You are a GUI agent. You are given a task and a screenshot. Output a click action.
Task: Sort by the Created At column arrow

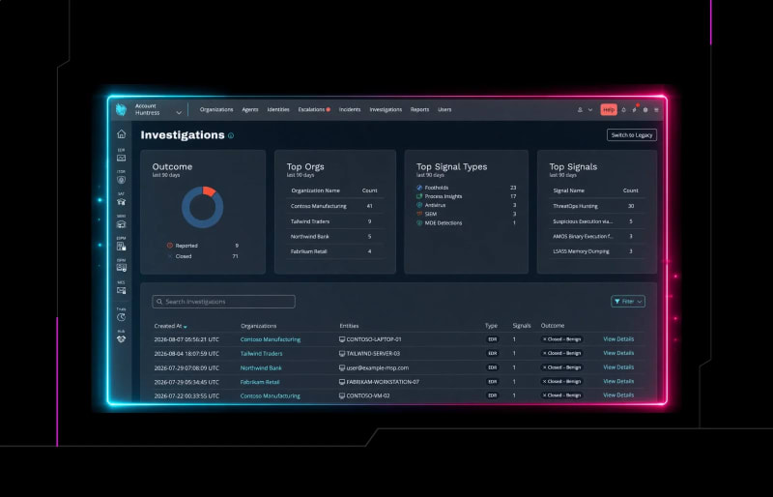[186, 327]
